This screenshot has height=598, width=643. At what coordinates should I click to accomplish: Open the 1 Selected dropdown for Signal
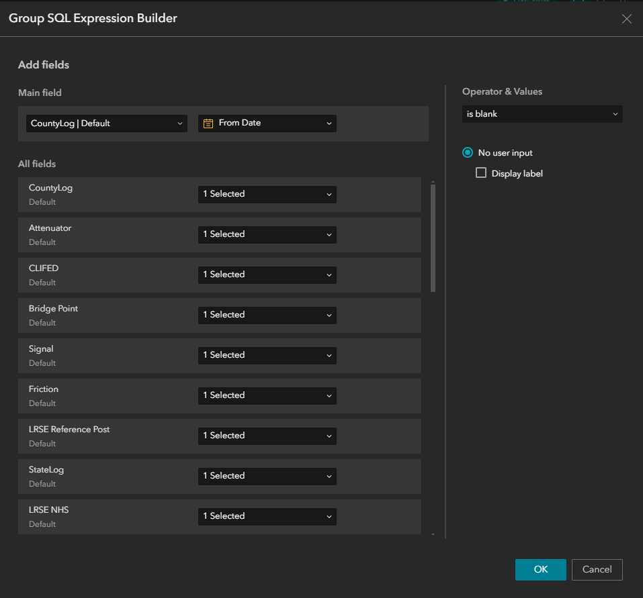click(267, 355)
